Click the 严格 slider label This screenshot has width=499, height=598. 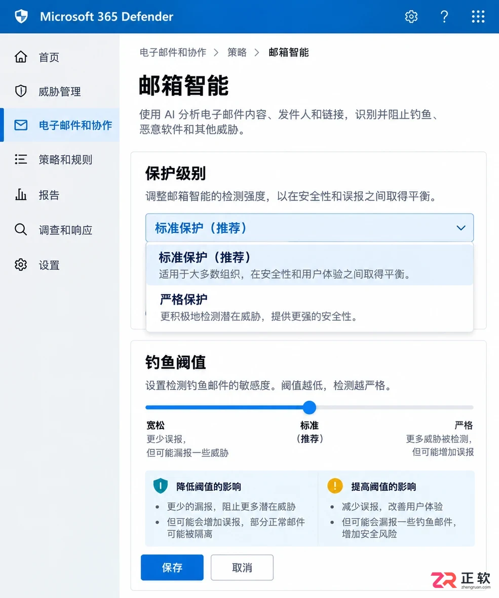click(x=464, y=425)
